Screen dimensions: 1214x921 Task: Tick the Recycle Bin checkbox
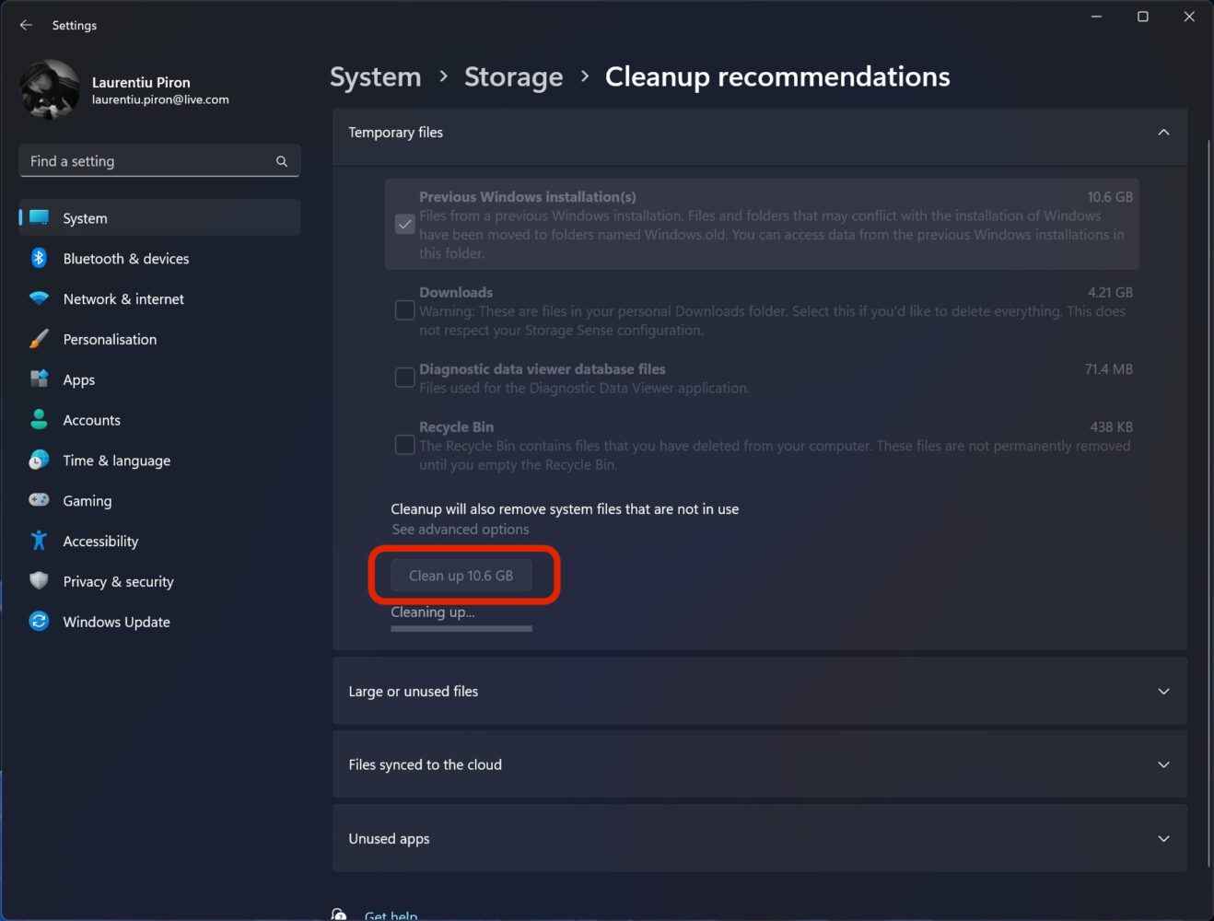tap(404, 444)
